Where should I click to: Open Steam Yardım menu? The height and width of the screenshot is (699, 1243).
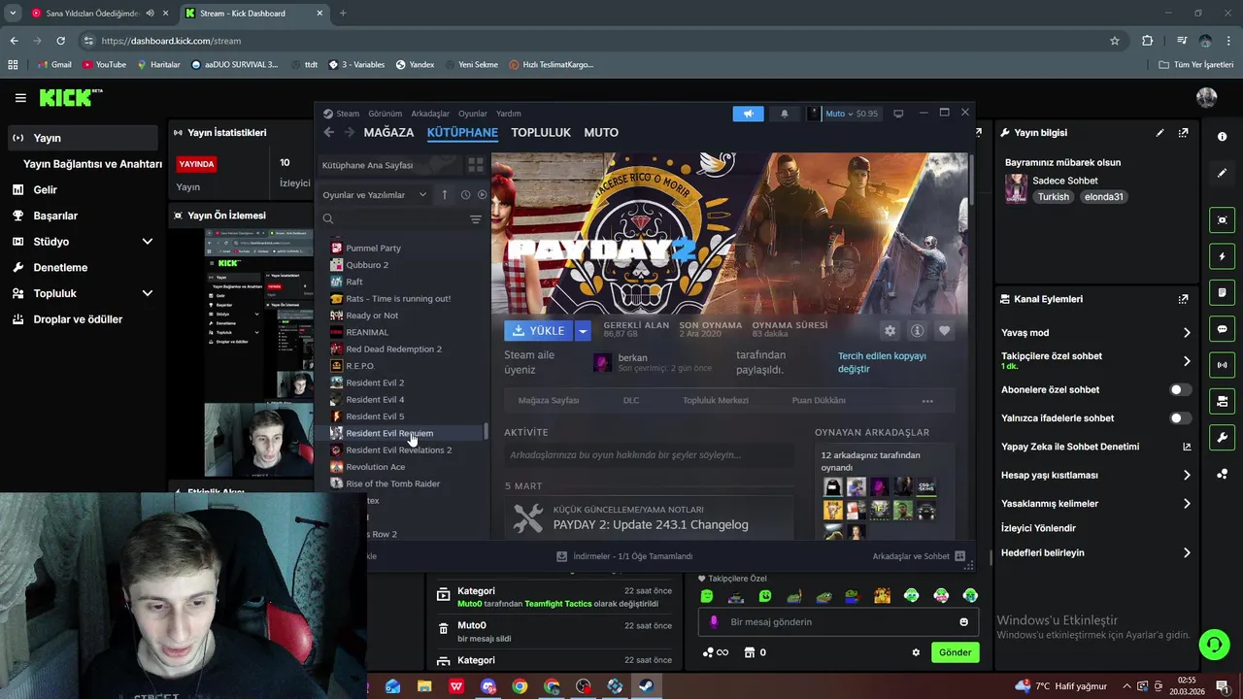(509, 114)
